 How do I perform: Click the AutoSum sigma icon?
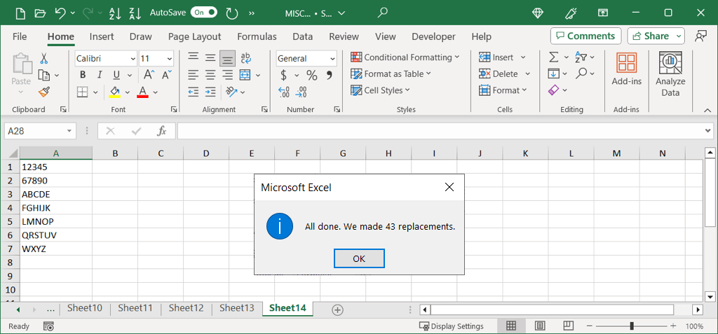pyautogui.click(x=553, y=57)
